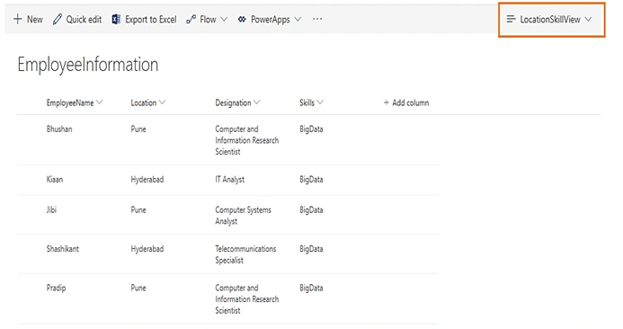Click Hyderabad location in Shashikant's row
Viewport: 623px width, 329px height.
tap(147, 249)
